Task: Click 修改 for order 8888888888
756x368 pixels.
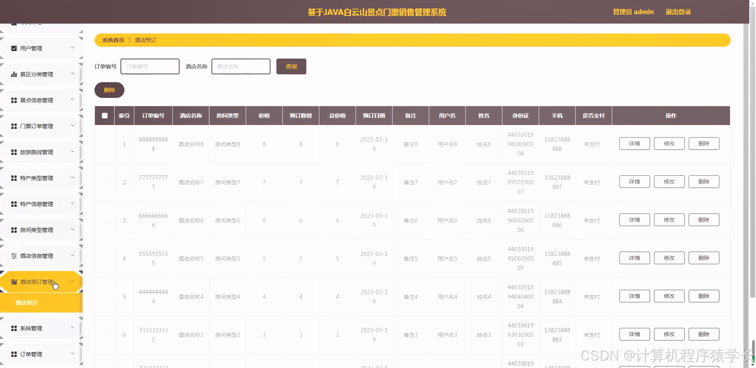Action: 669,144
